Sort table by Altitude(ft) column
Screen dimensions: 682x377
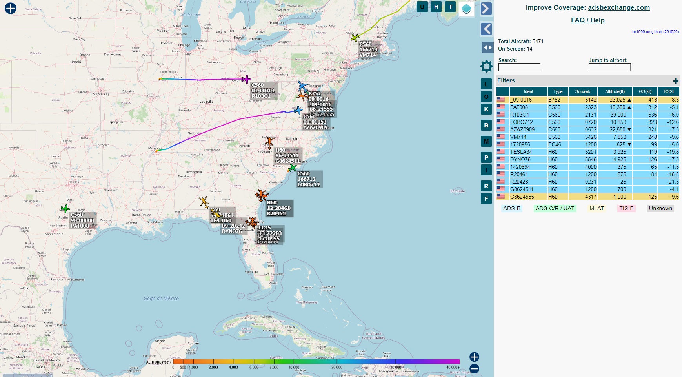click(615, 91)
